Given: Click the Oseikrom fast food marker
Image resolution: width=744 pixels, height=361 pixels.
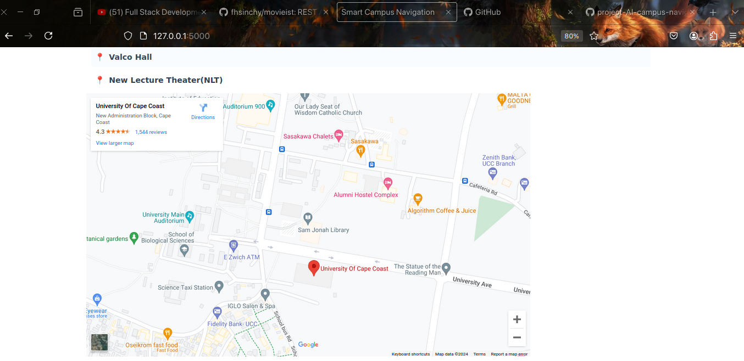Looking at the screenshot, I should [x=168, y=332].
